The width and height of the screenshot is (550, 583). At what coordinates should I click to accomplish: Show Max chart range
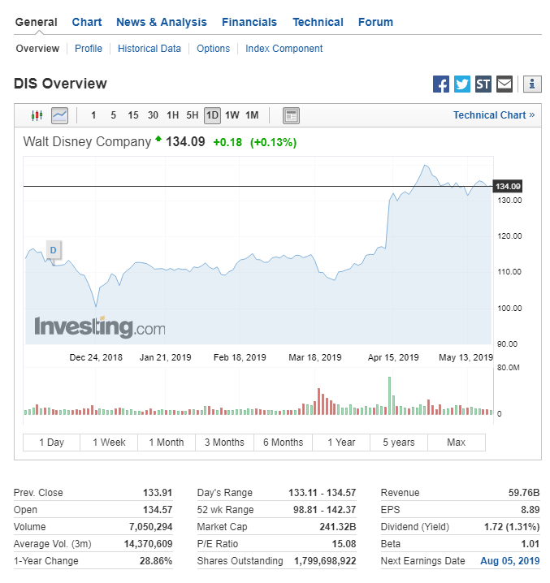click(457, 443)
